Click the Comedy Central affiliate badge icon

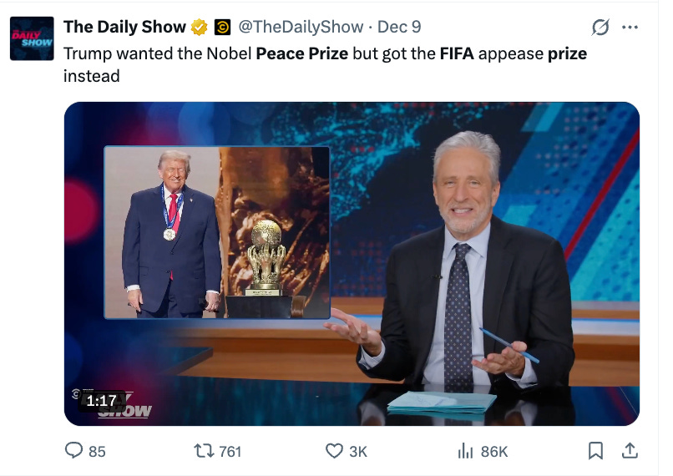222,27
